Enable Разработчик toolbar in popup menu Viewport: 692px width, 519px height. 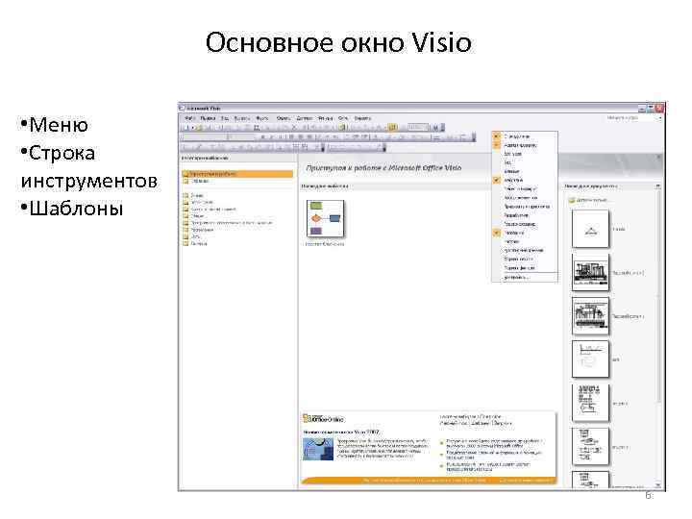[x=525, y=215]
